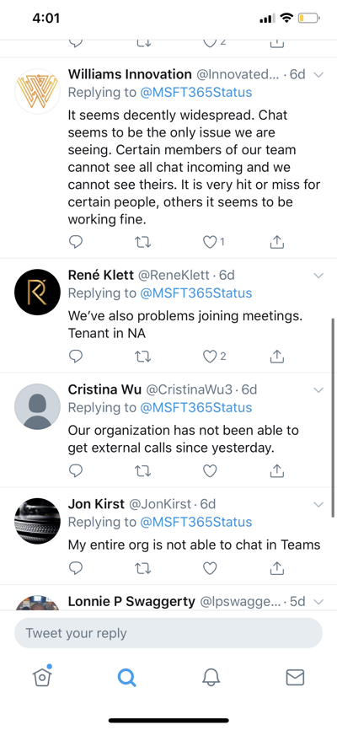The height and width of the screenshot is (730, 337).
Task: Reply to the Williams Innovation tweet
Action: pyautogui.click(x=76, y=242)
